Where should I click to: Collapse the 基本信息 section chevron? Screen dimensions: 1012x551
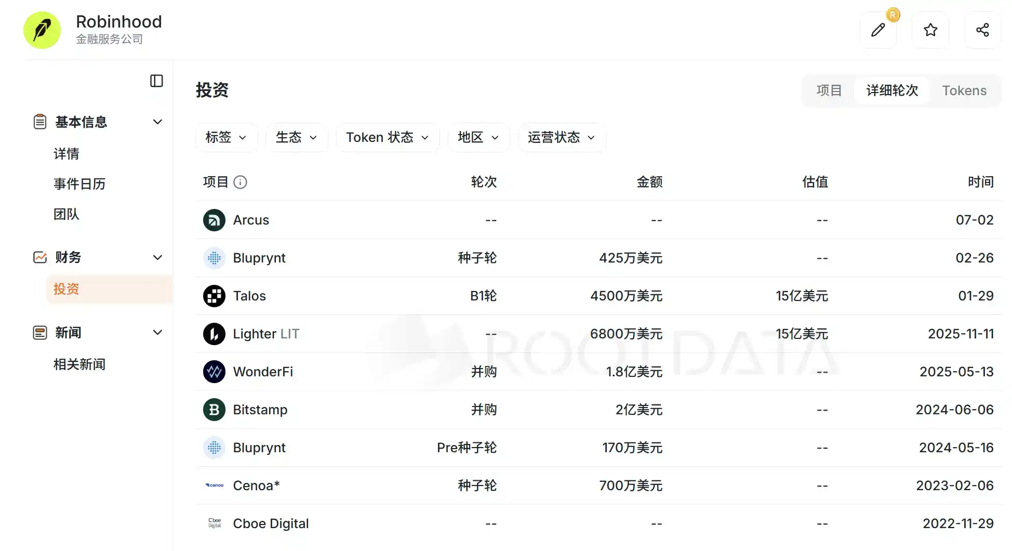coord(157,122)
